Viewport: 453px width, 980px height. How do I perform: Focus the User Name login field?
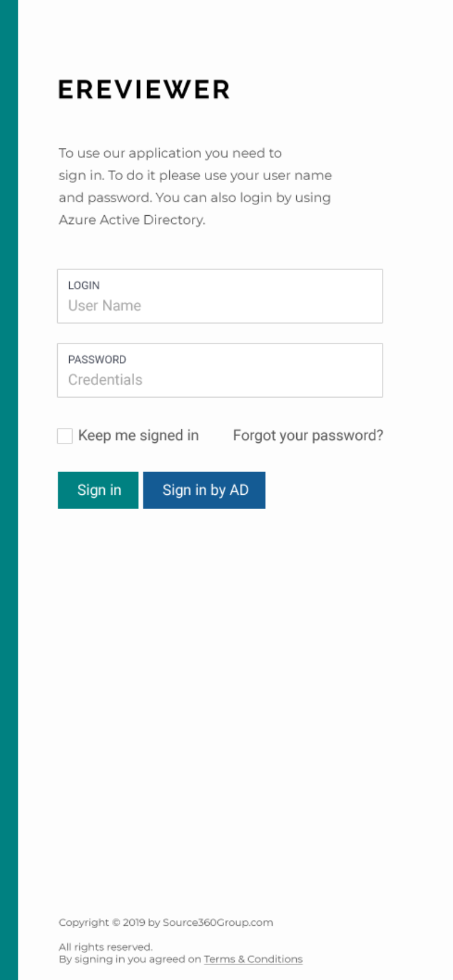click(219, 306)
